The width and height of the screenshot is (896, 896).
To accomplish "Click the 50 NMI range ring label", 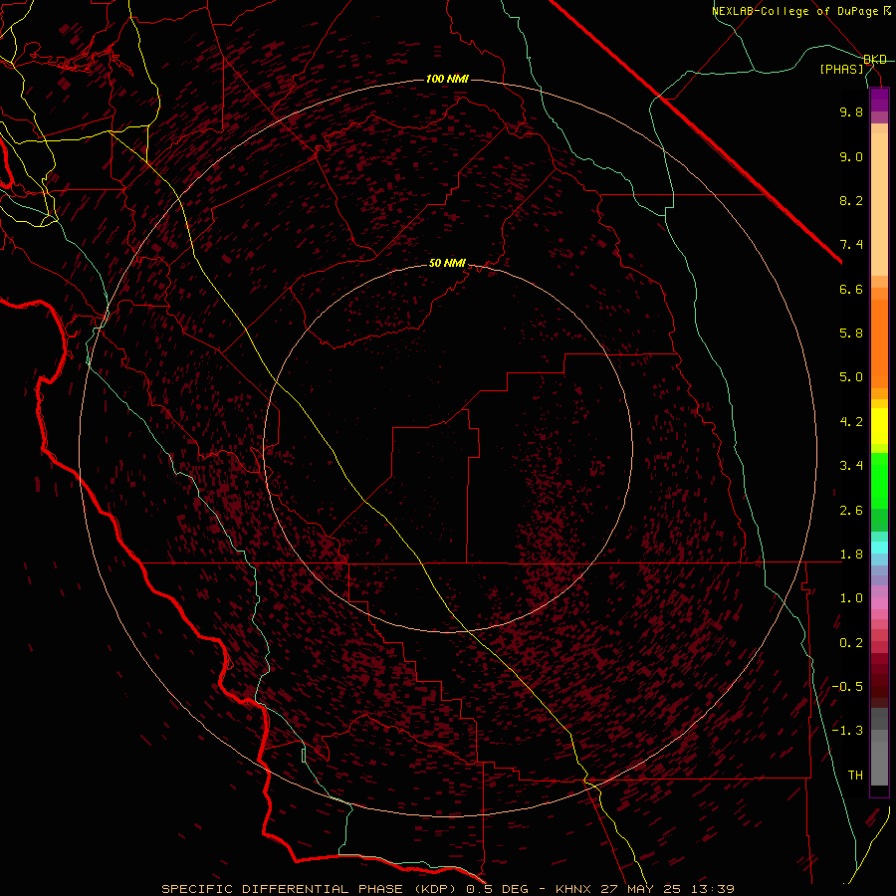I will pos(447,264).
